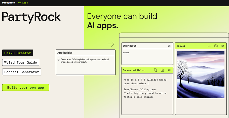The height and width of the screenshot is (118, 229).
Task: Open Visual widget settings sliders icon
Action: [223, 46]
